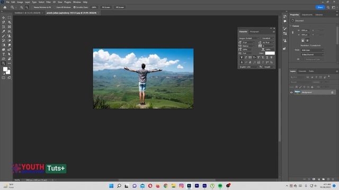Select the Path Selection tool
The width and height of the screenshot is (339, 190).
pos(10,54)
